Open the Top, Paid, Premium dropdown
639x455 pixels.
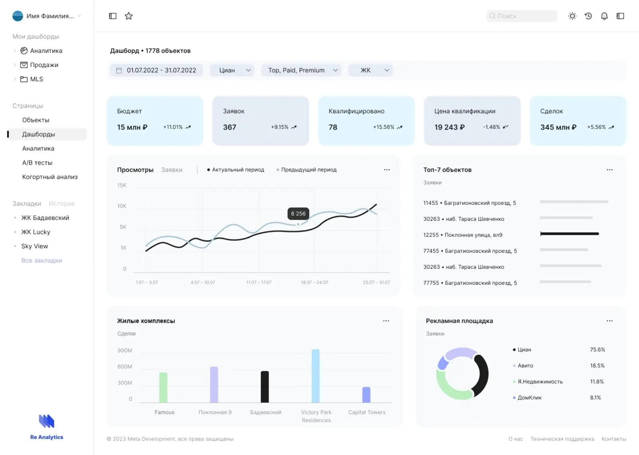[x=301, y=70]
